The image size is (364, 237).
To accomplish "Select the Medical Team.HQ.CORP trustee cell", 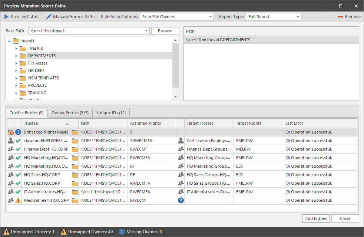I will tap(46, 200).
